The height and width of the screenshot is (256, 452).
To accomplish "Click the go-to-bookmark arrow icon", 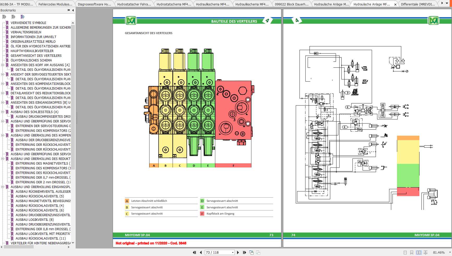I will pyautogui.click(x=22, y=17).
